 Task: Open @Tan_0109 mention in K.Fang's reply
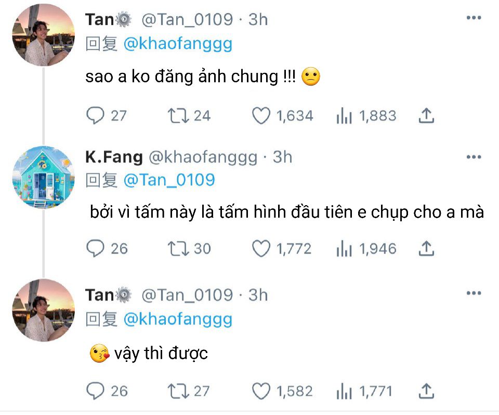(169, 180)
